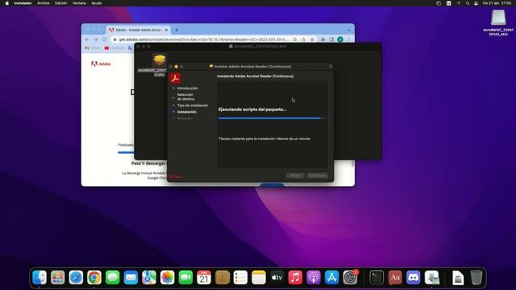The image size is (516, 290).
Task: Open the Edición menu
Action: (x=61, y=3)
